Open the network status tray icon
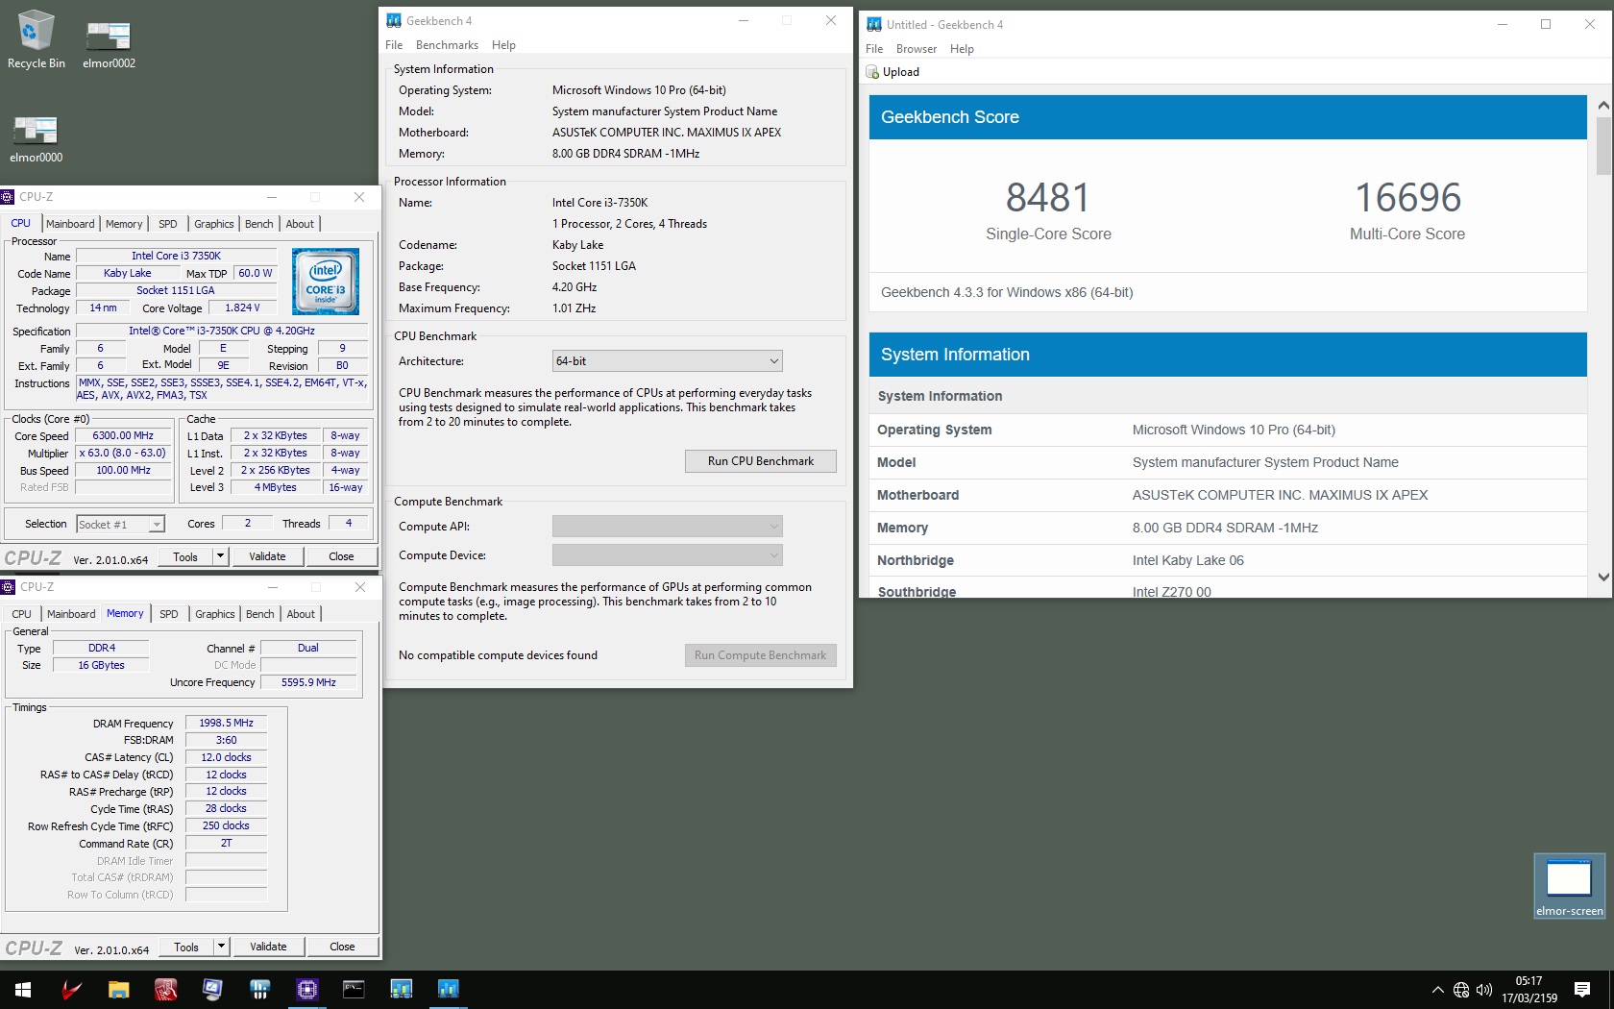The image size is (1614, 1009). (x=1461, y=990)
